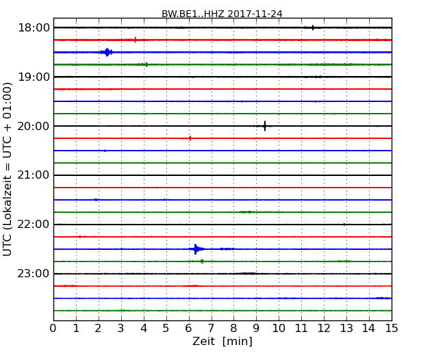Viewport: 445px width, 356px height.
Task: Click the x-axis tick label 7
Action: pos(211,328)
